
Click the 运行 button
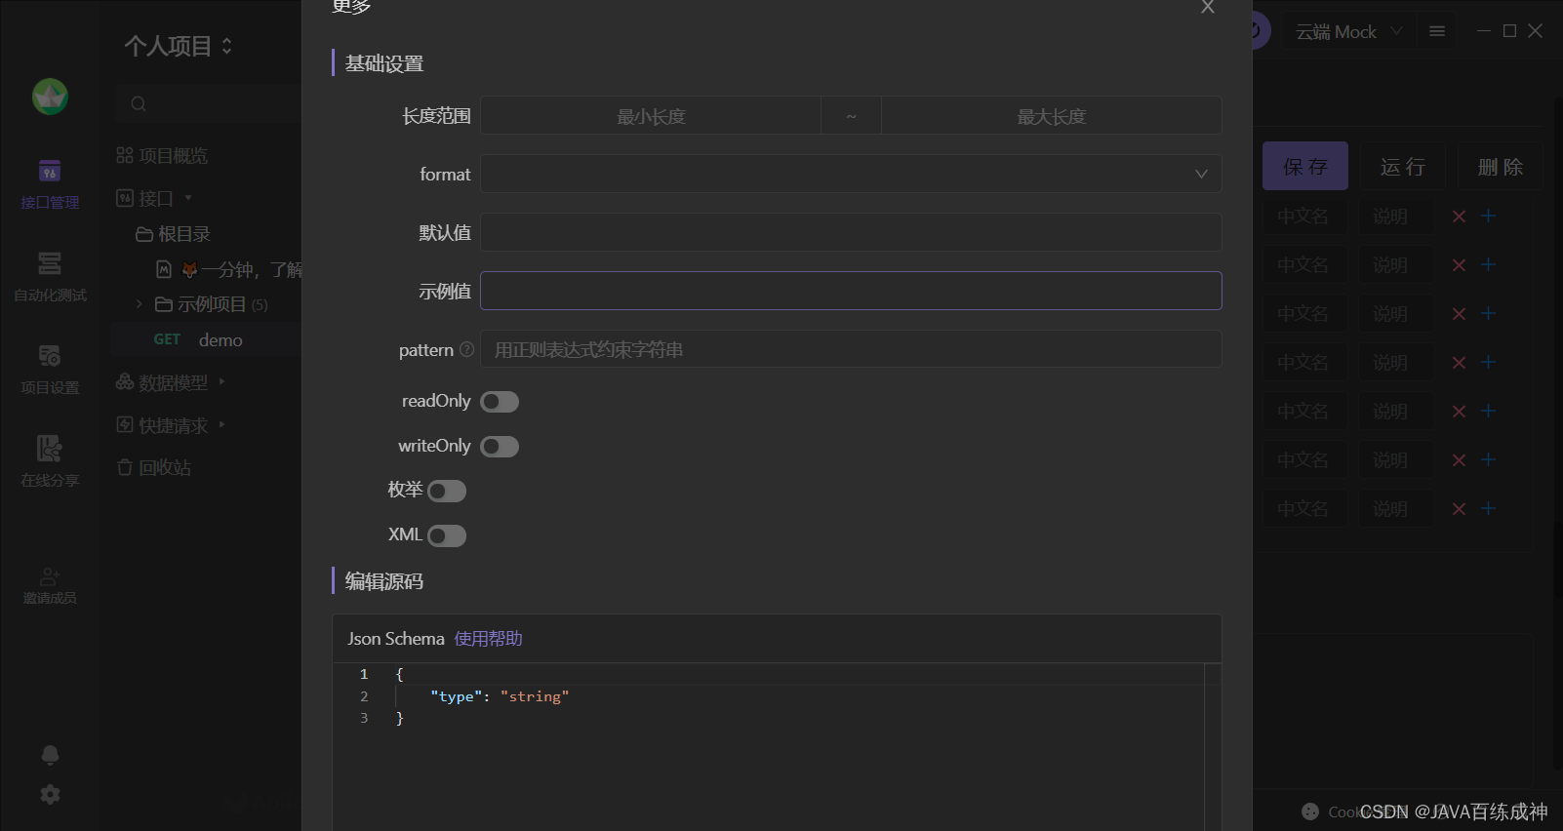pos(1403,166)
